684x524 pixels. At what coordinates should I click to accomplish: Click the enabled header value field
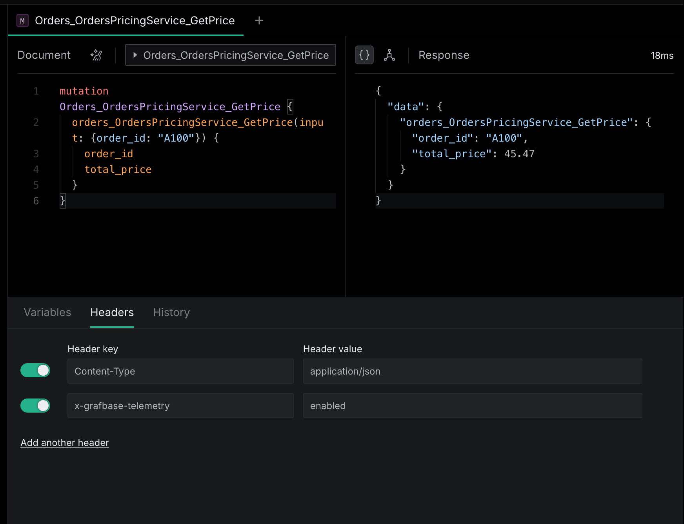click(472, 406)
